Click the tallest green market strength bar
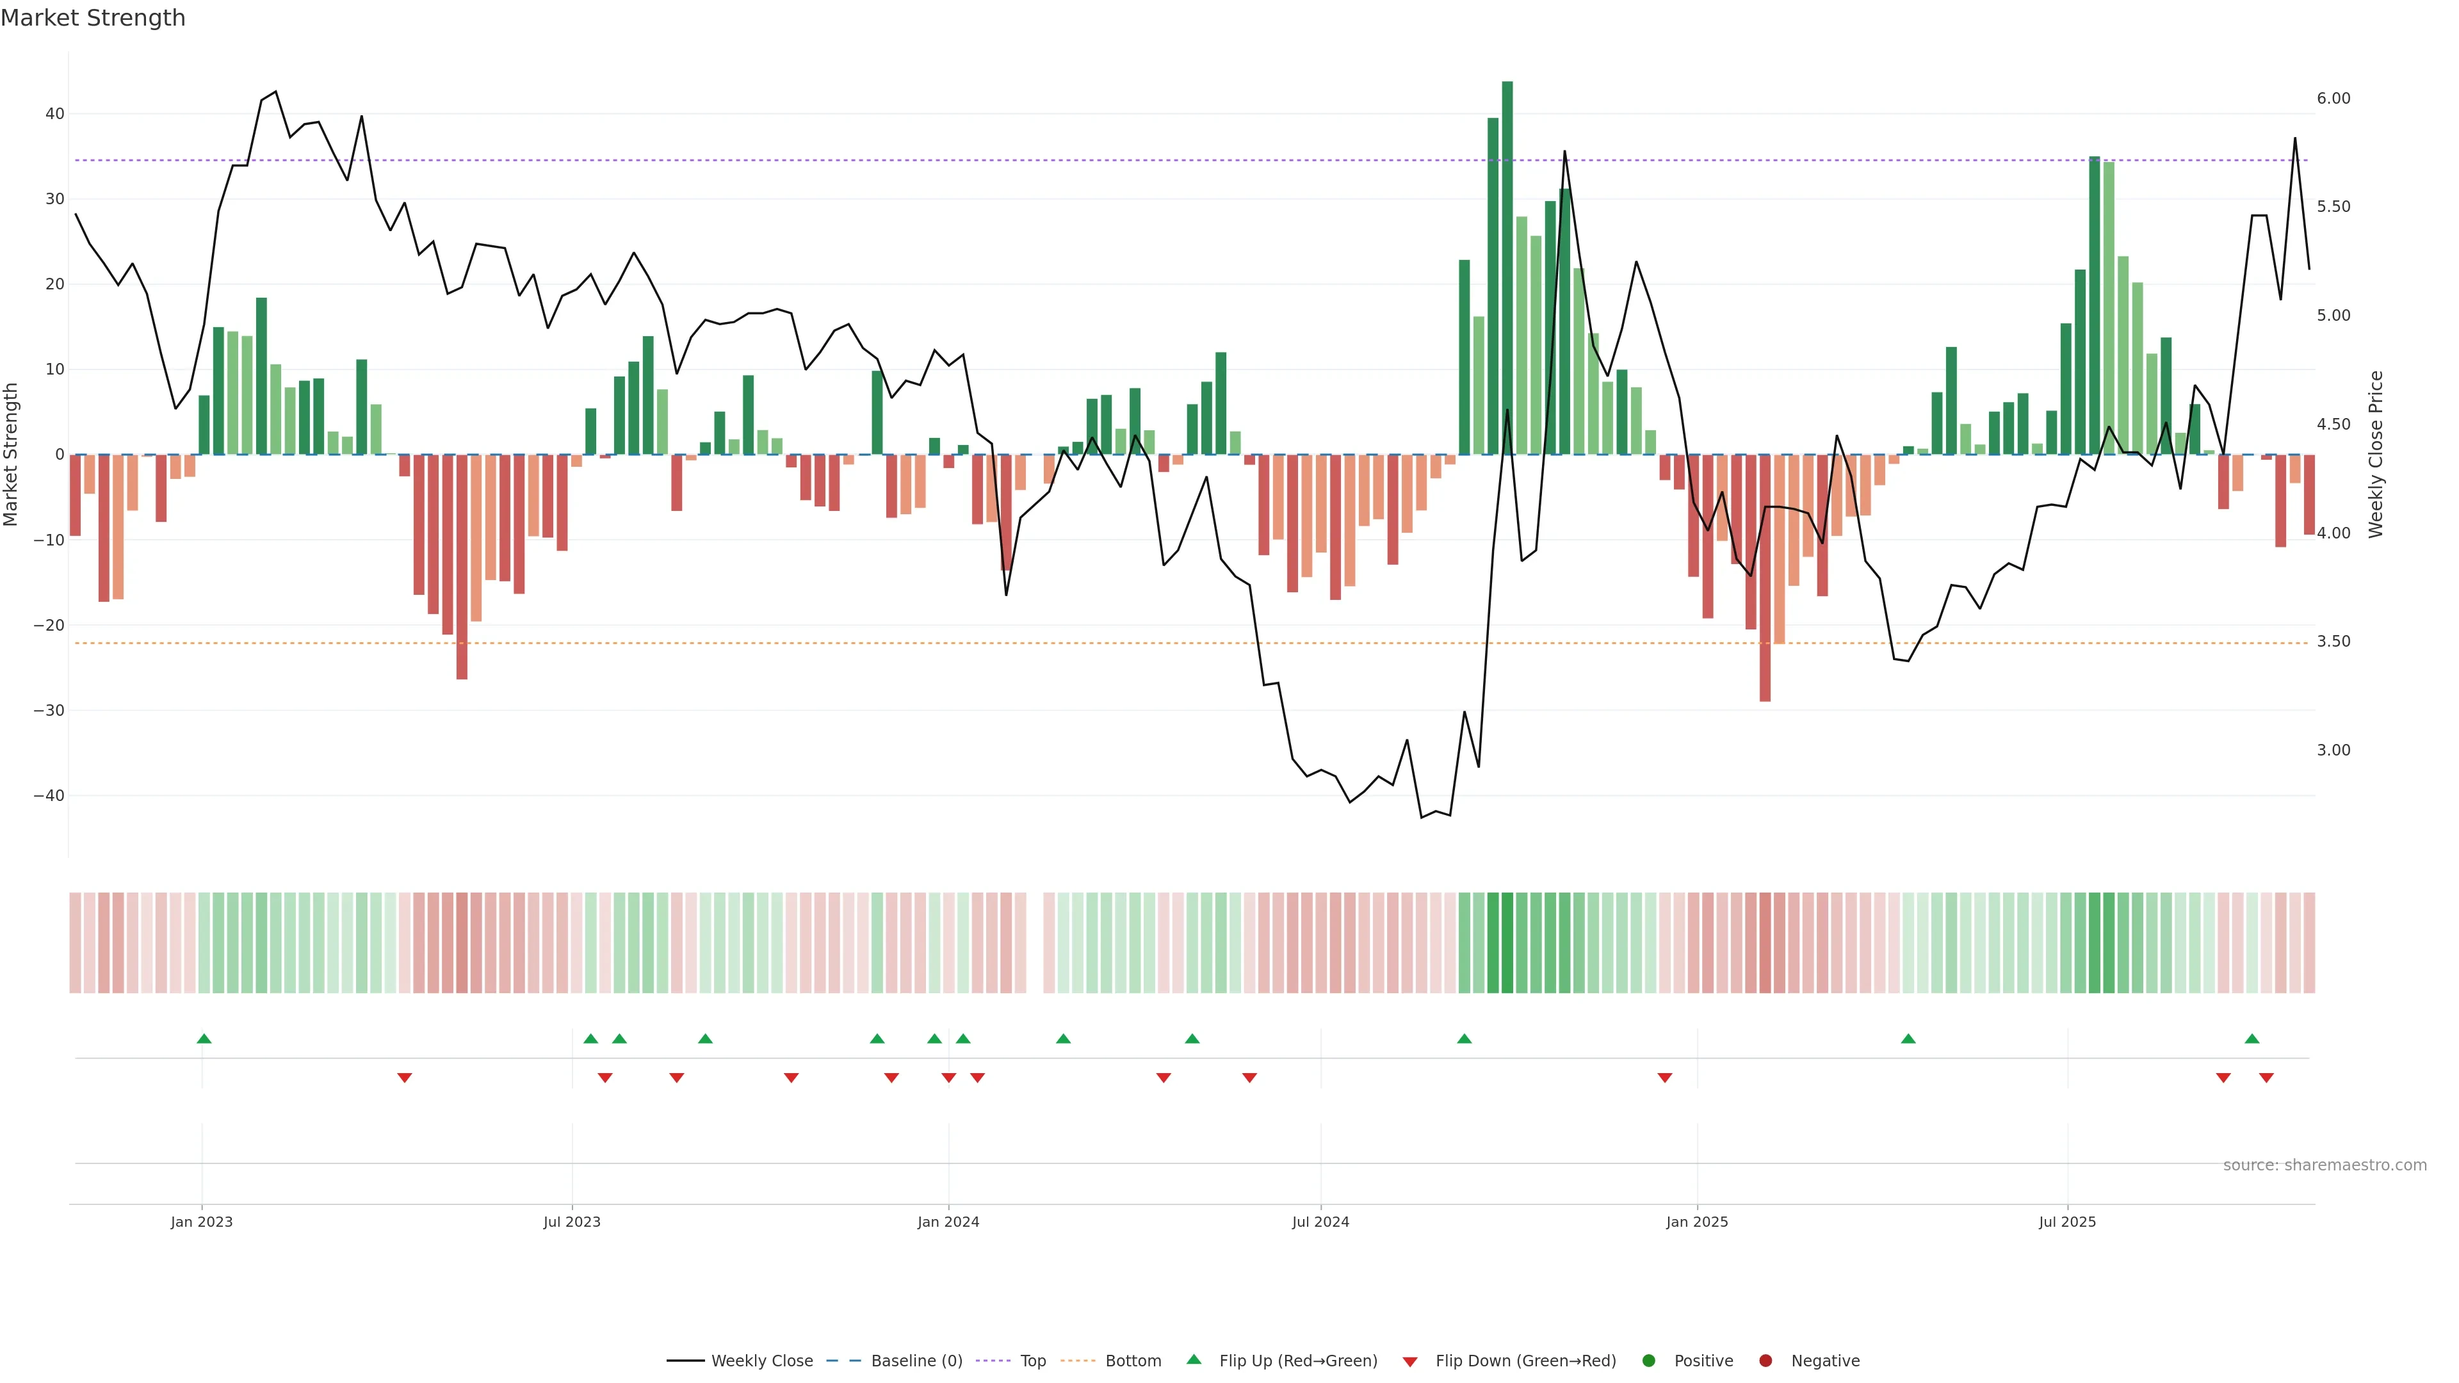2459x1383 pixels. [1507, 267]
